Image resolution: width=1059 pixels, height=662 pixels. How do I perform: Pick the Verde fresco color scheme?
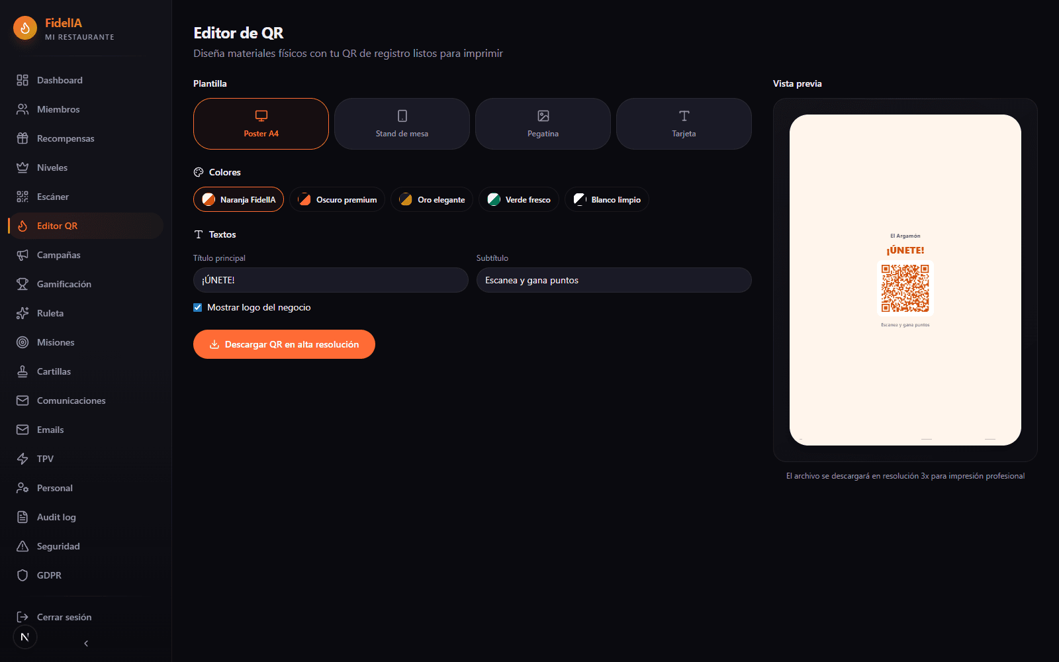519,199
